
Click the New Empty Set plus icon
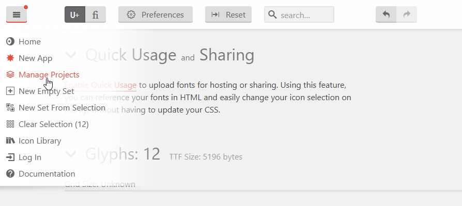pos(10,91)
